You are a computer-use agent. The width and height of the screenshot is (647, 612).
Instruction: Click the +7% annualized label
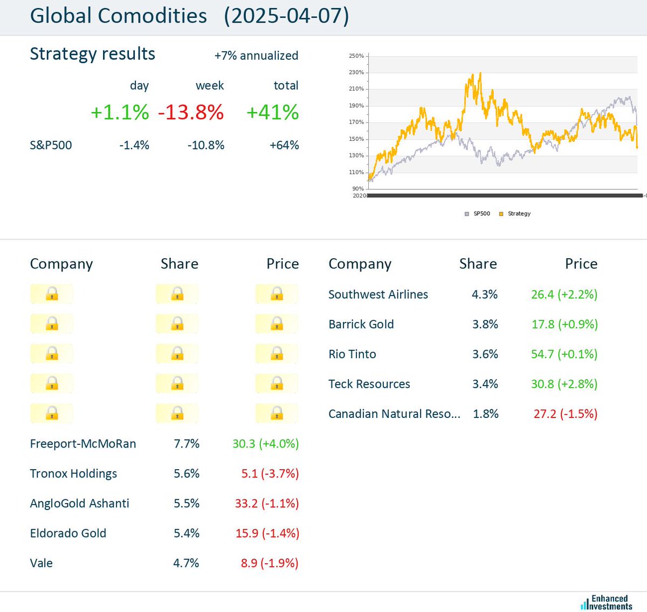(256, 56)
